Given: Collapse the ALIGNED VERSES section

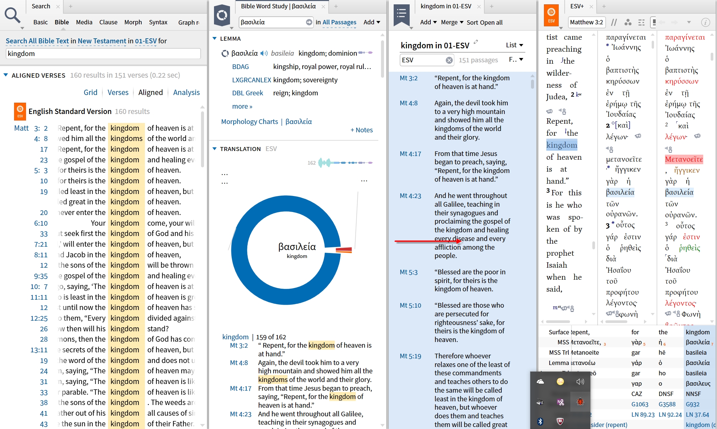Looking at the screenshot, I should click(6, 75).
